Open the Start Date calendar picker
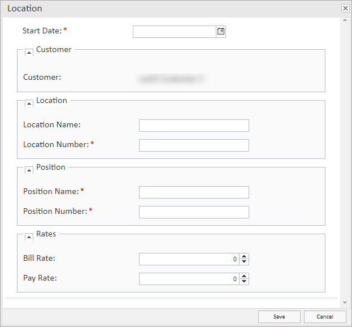This screenshot has width=352, height=327. click(221, 32)
